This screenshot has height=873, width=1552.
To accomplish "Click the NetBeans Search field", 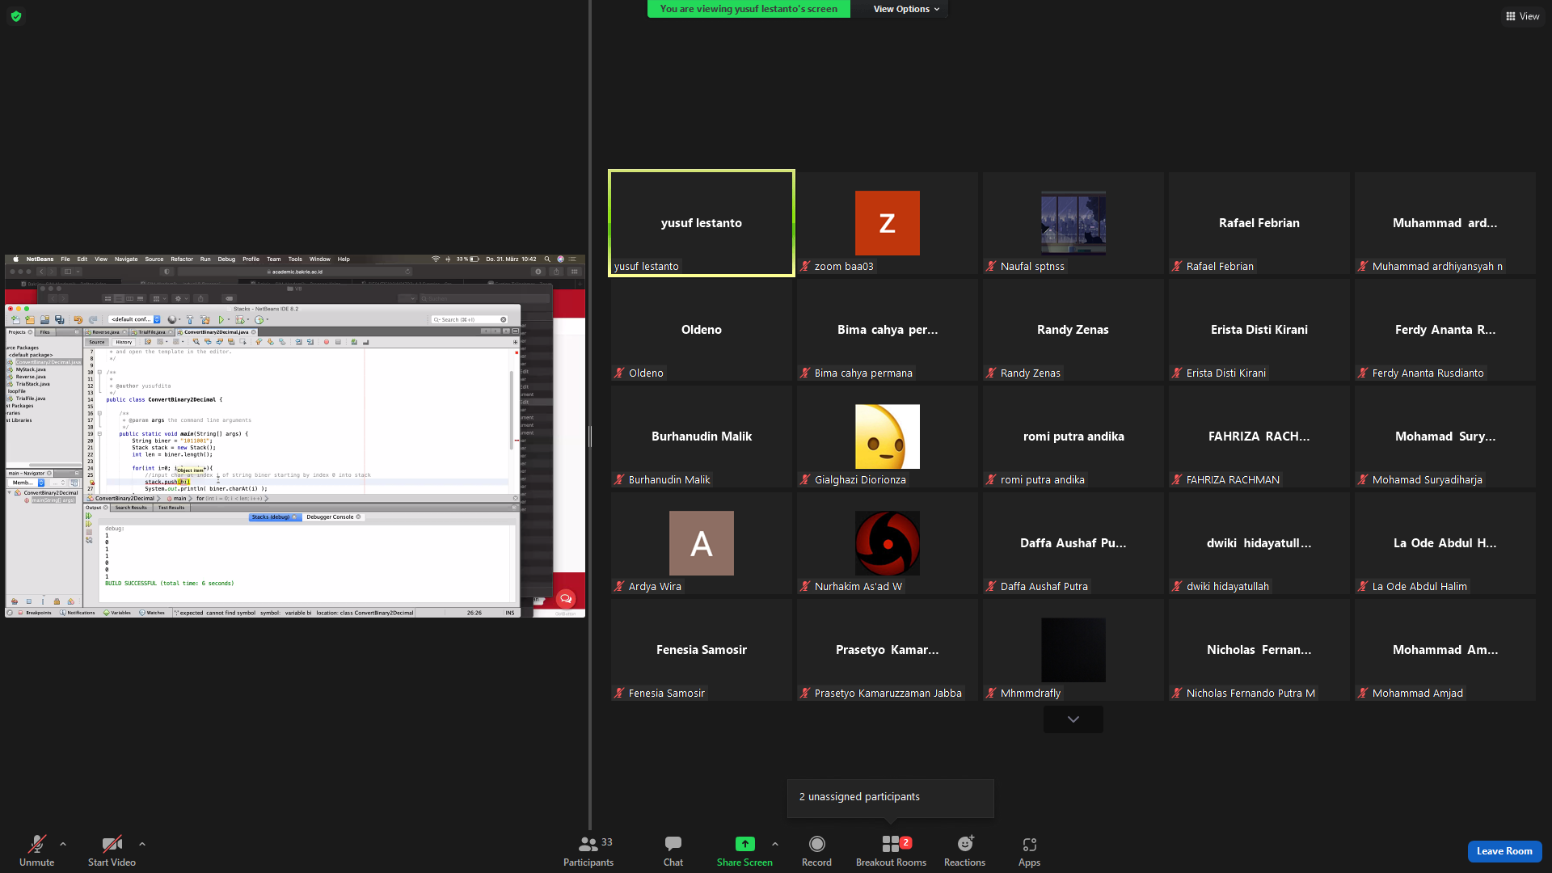I will [470, 320].
